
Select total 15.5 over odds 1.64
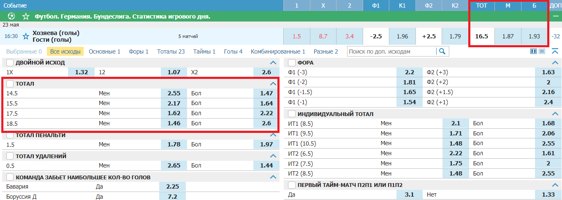[x=266, y=103]
